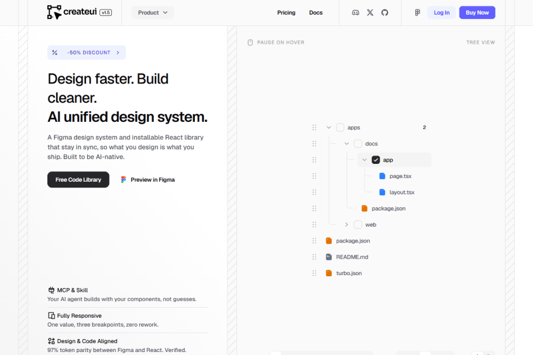Click the apps item count 2
533x355 pixels.
(424, 127)
